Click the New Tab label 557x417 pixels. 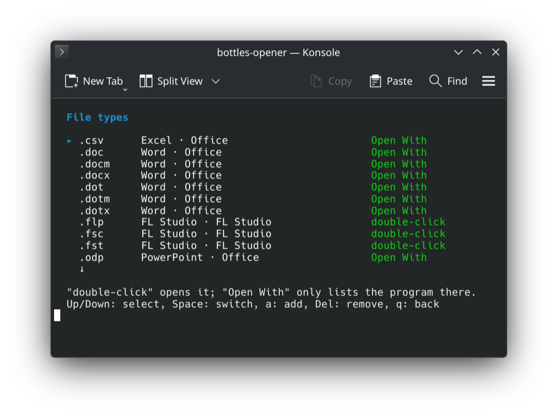tap(103, 81)
